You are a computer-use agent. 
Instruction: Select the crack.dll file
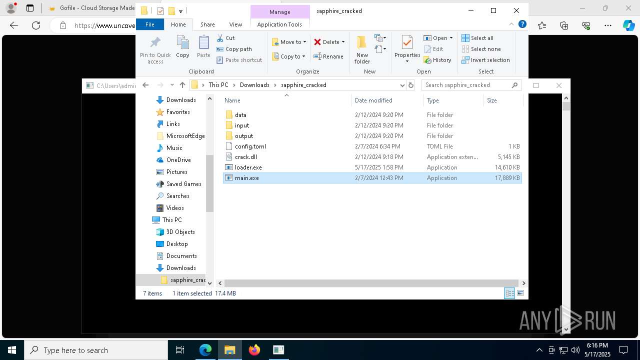[372, 157]
